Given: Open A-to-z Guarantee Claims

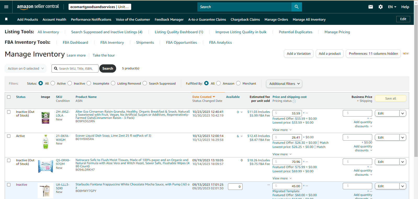Looking at the screenshot, I should click(207, 19).
